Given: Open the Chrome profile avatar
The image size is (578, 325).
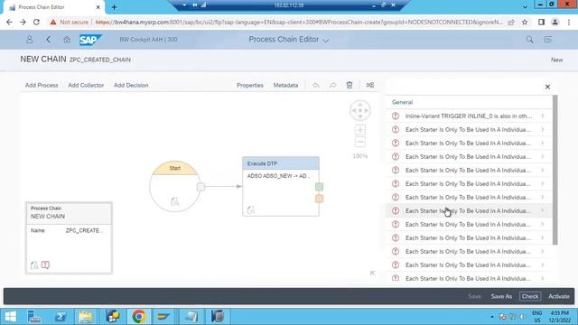Looking at the screenshot, I should (555, 22).
